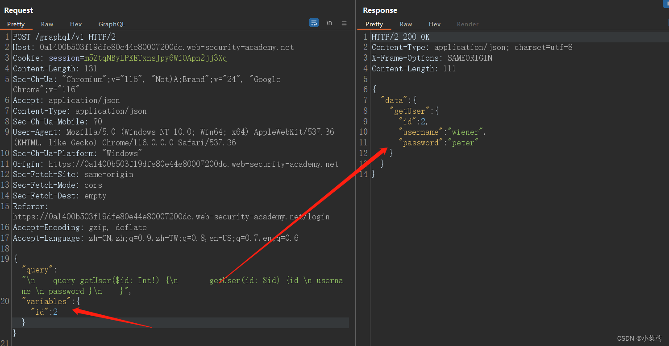Click the Sec-Ch-Ua-Mobile: ?0 header
Image resolution: width=669 pixels, height=346 pixels.
point(58,122)
